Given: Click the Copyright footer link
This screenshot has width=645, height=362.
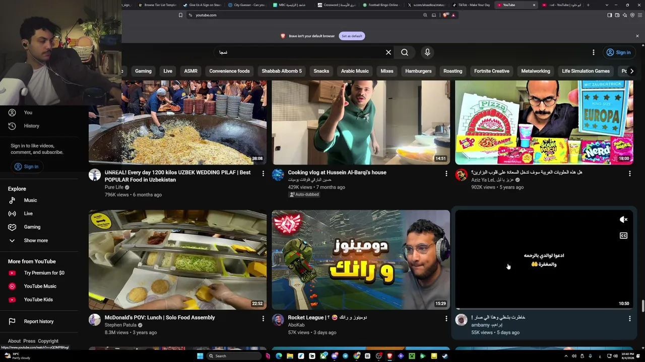Looking at the screenshot, I should coord(48,341).
